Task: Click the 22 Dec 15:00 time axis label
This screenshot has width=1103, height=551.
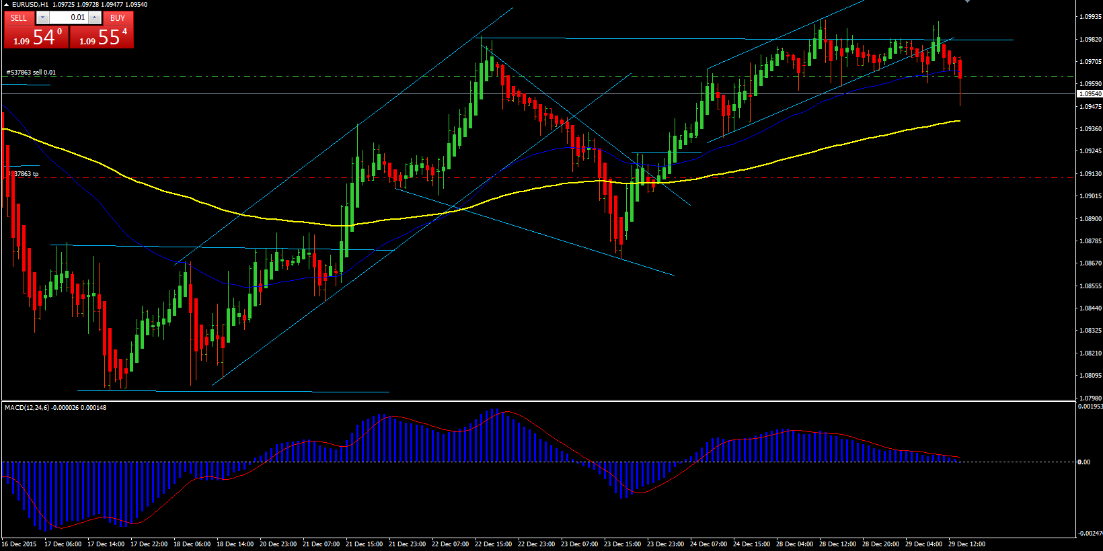Action: click(x=493, y=544)
